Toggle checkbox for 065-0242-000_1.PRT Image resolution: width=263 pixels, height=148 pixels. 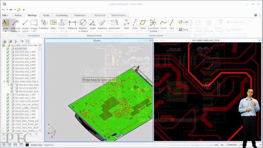coord(8,118)
